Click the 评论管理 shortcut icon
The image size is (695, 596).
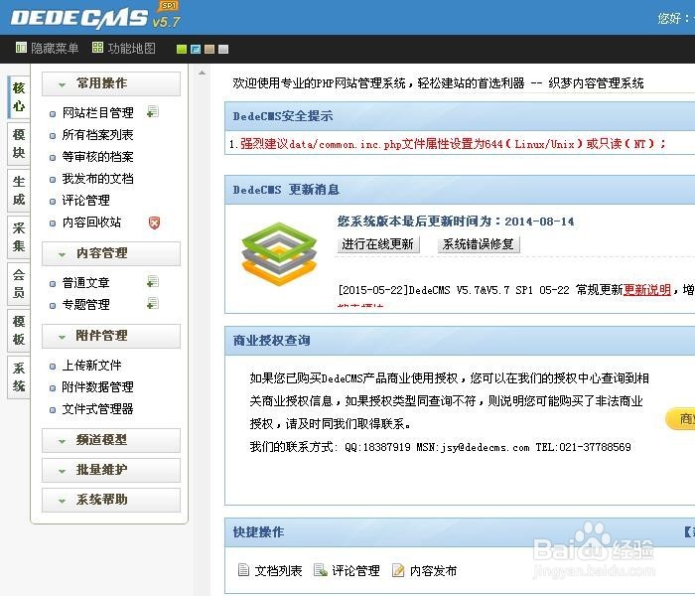(320, 570)
